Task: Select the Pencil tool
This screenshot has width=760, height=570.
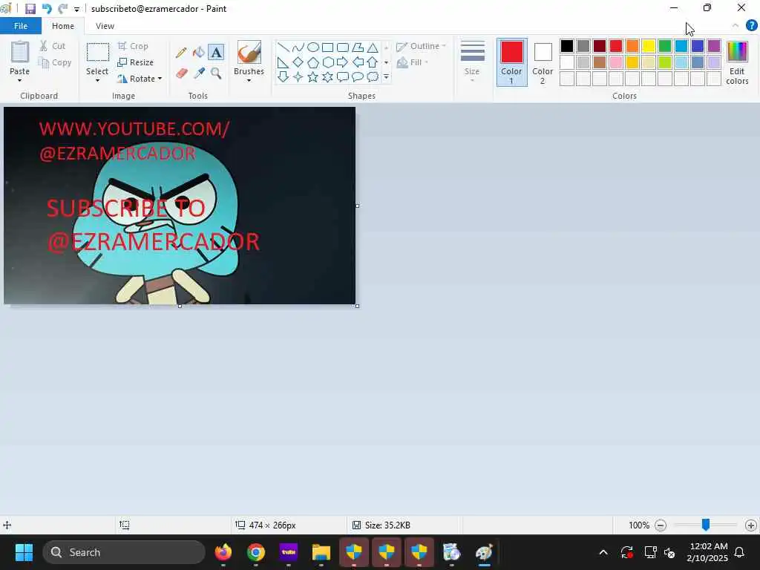Action: [181, 53]
